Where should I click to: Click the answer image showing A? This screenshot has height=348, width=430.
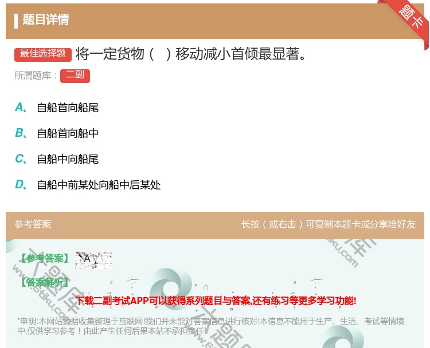[x=93, y=259]
